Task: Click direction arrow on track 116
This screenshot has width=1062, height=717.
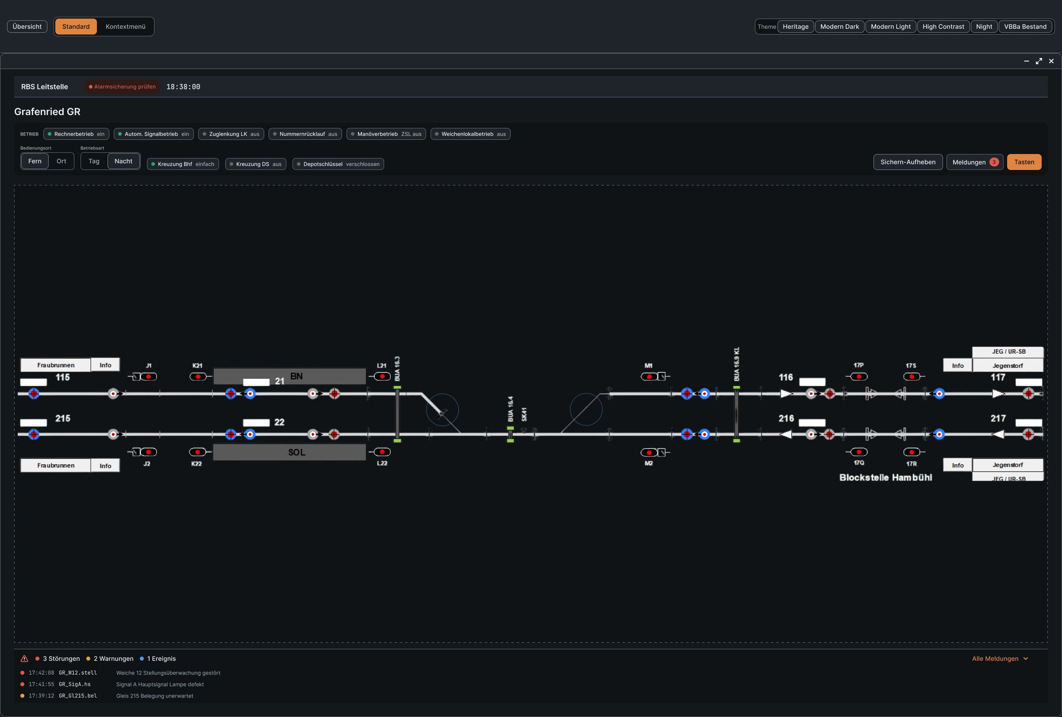Action: [785, 393]
